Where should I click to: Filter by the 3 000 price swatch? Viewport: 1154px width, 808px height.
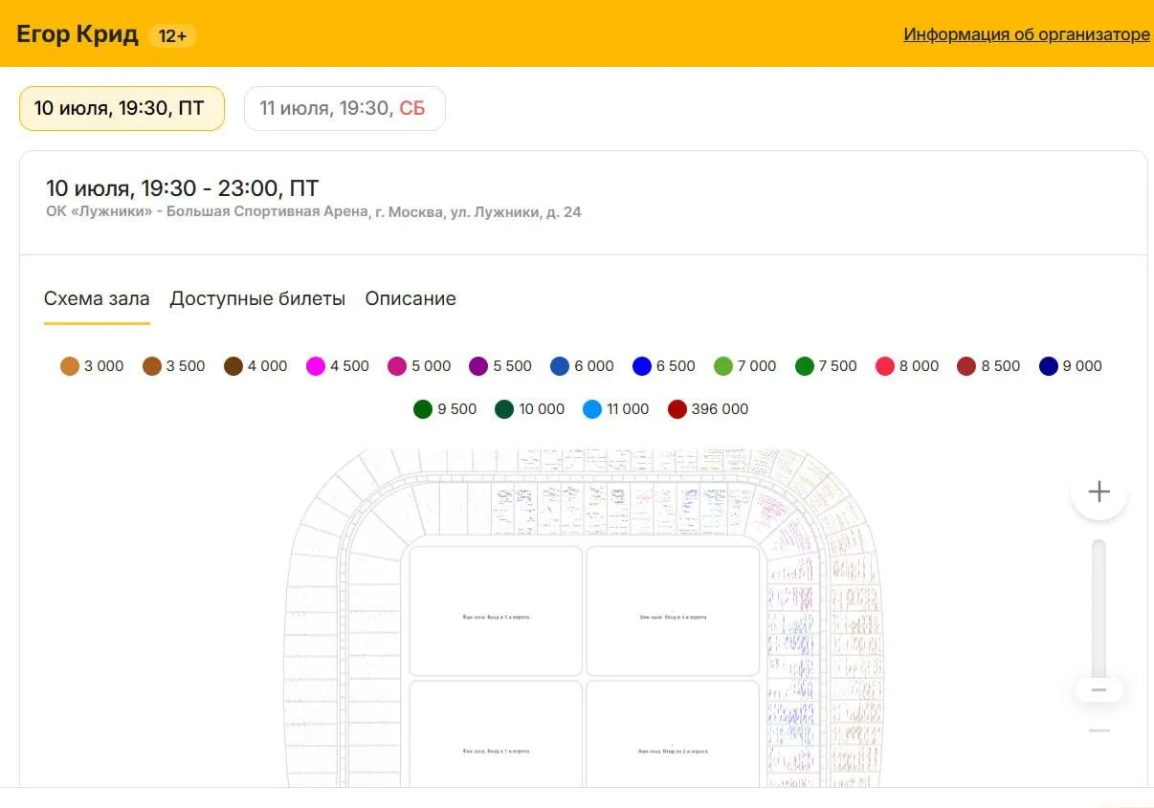click(x=70, y=366)
